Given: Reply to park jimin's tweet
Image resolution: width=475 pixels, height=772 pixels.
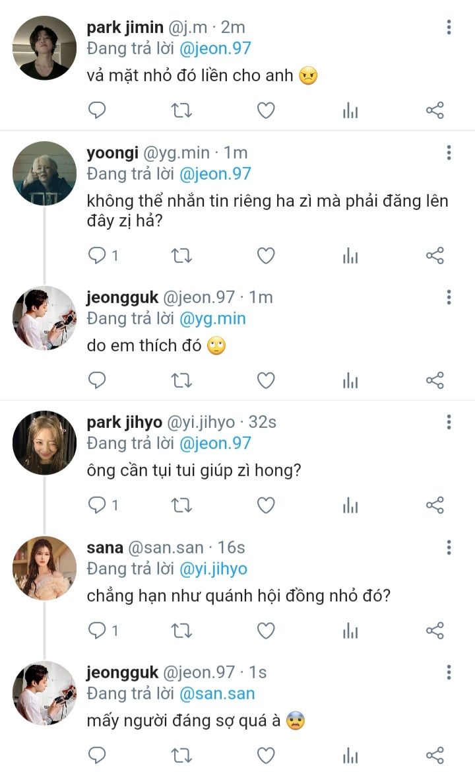Looking at the screenshot, I should [x=97, y=110].
